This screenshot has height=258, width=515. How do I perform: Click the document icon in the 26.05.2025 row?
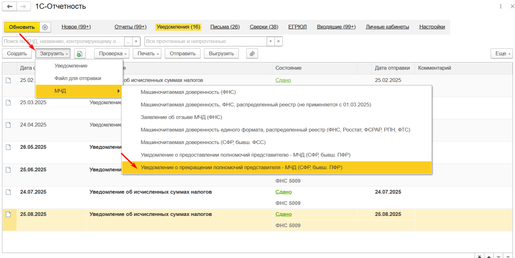click(x=8, y=147)
